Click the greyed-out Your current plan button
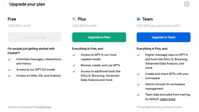199x112 pixels. click(35, 37)
